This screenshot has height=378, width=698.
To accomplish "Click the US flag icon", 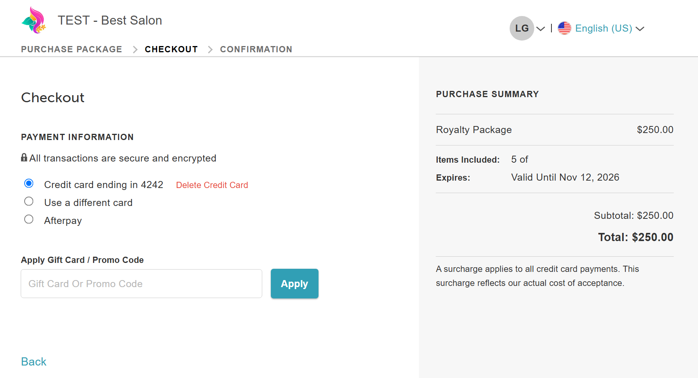I will [x=564, y=28].
